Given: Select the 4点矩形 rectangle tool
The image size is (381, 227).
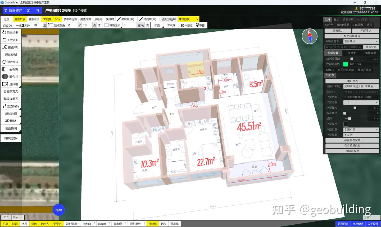Looking at the screenshot, I should tap(10, 40).
